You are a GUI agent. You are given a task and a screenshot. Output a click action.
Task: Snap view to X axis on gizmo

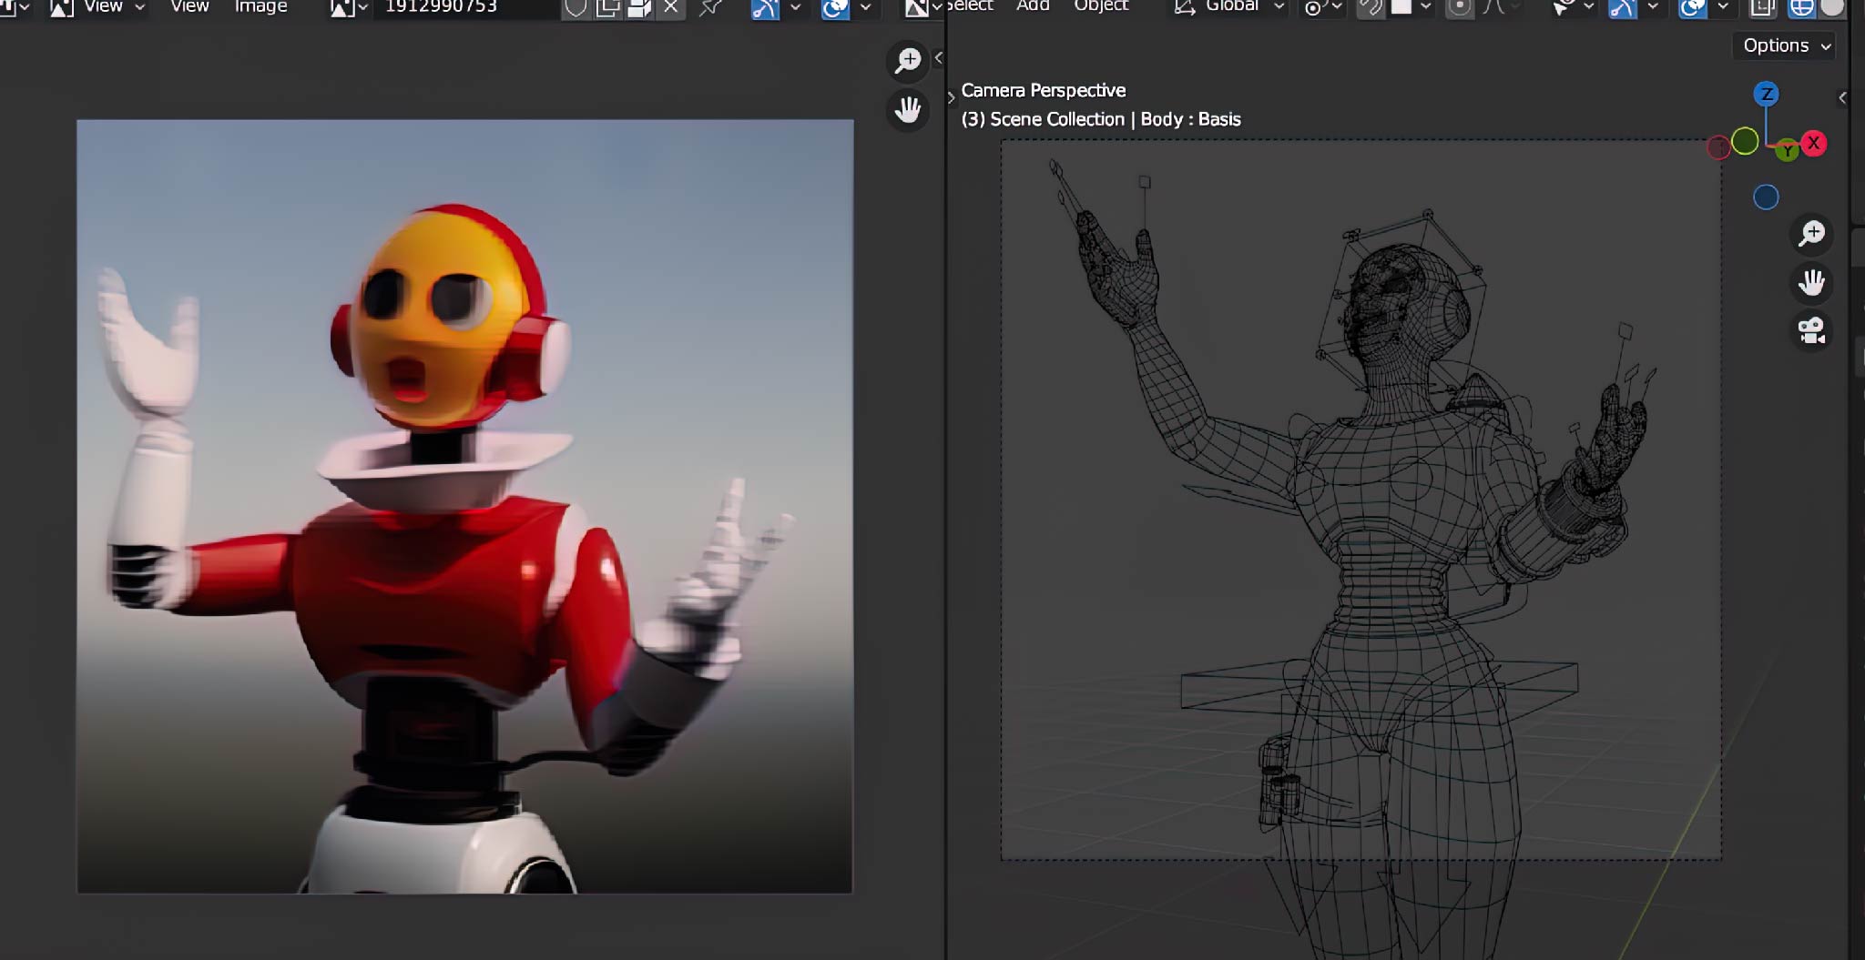point(1814,143)
